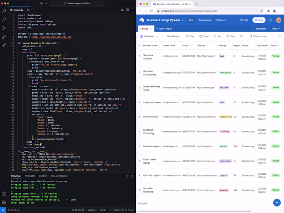
Task: Open browser profile icon
Action: pos(274,11)
